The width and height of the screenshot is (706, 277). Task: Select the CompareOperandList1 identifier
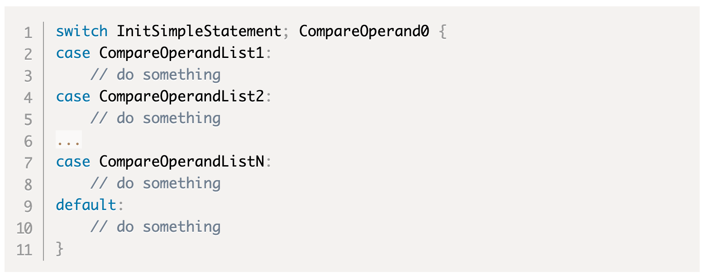(181, 53)
